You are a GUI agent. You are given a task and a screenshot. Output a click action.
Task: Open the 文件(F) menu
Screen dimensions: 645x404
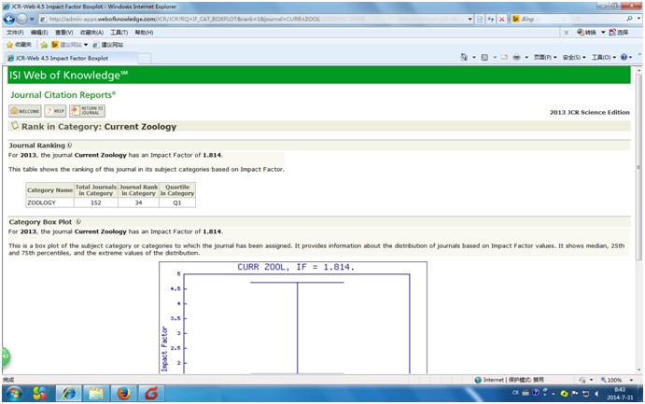pos(15,32)
